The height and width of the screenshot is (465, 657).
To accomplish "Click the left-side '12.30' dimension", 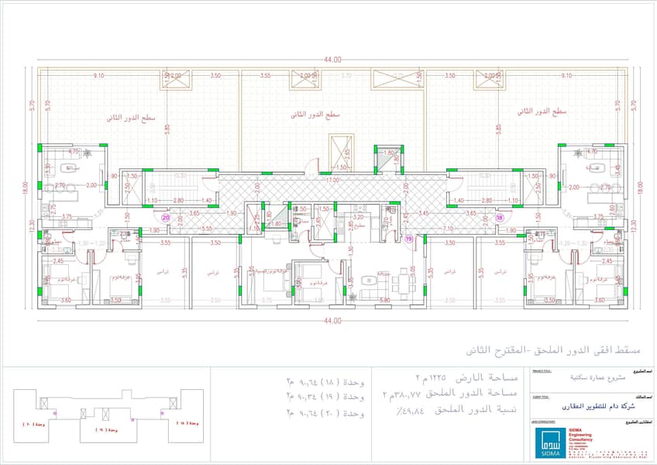I will coord(32,226).
